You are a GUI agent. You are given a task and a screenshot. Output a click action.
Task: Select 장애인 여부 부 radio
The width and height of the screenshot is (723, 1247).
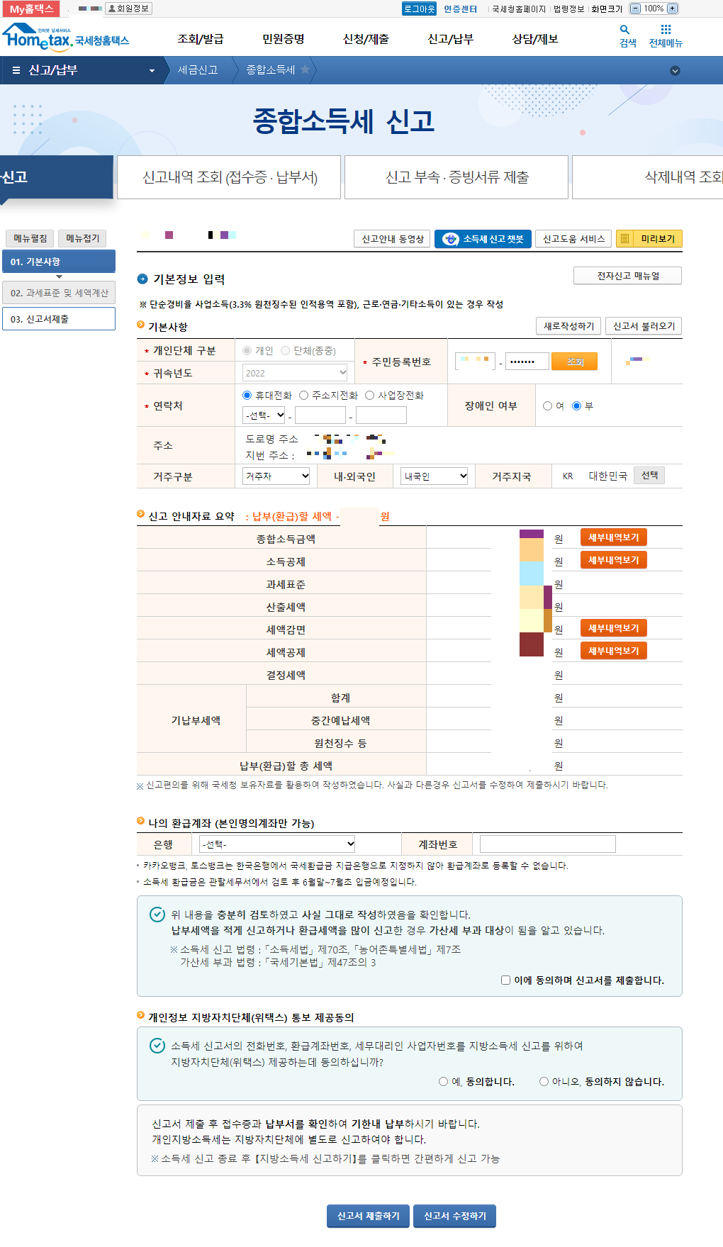(577, 406)
